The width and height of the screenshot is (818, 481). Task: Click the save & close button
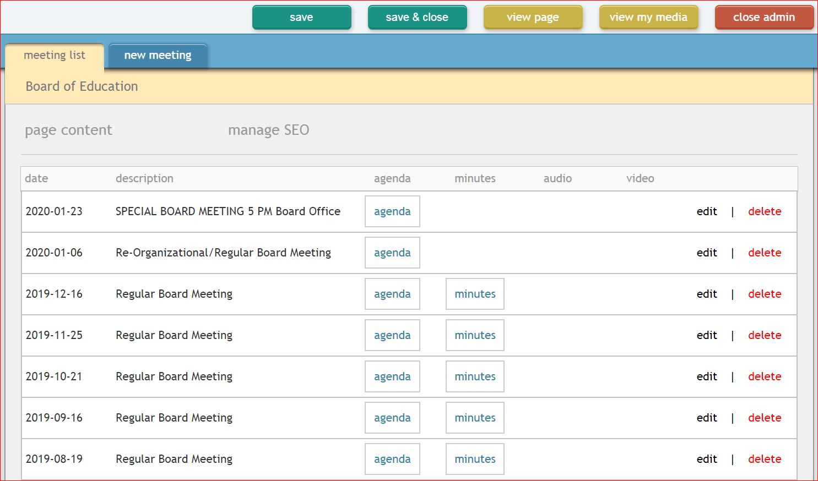click(x=417, y=17)
